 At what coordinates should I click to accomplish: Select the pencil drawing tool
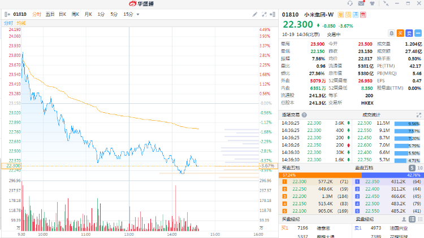255,14
